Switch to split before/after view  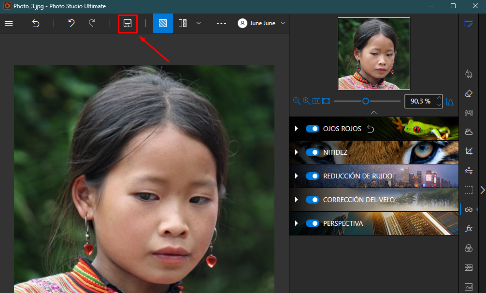pyautogui.click(x=183, y=23)
